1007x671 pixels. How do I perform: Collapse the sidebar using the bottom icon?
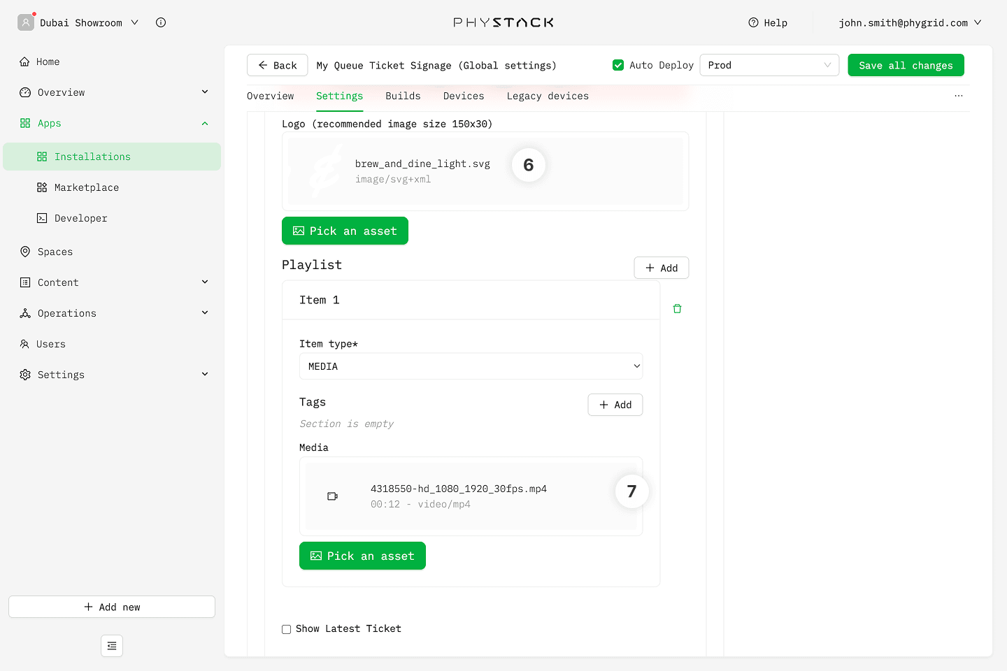[x=112, y=646]
